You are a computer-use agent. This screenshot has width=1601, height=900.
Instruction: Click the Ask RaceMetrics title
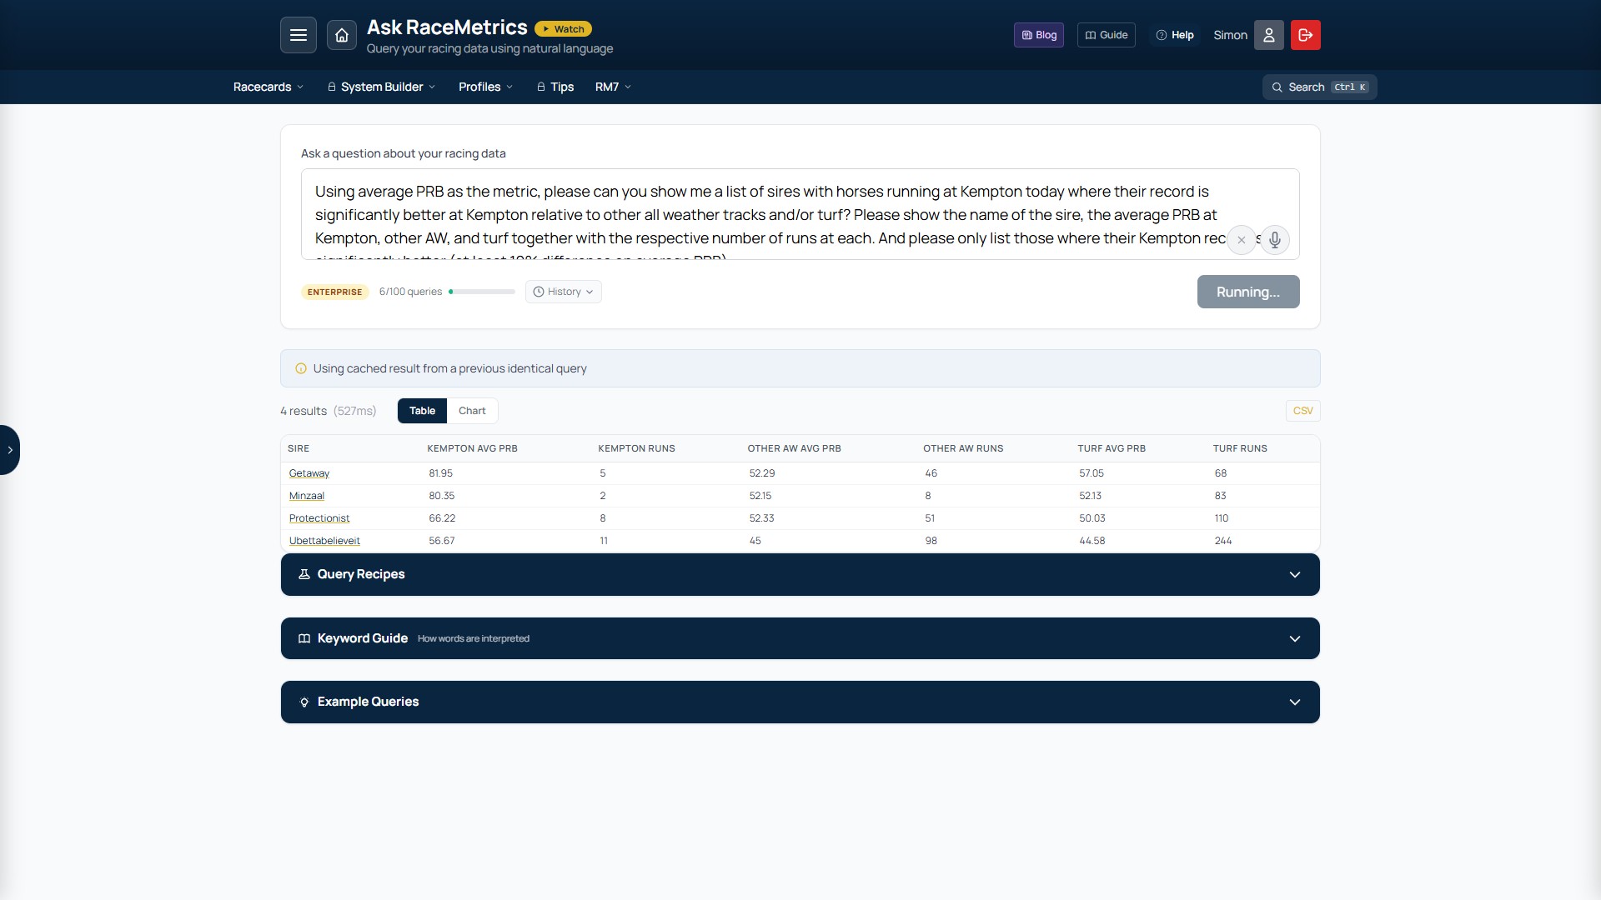[x=447, y=27]
